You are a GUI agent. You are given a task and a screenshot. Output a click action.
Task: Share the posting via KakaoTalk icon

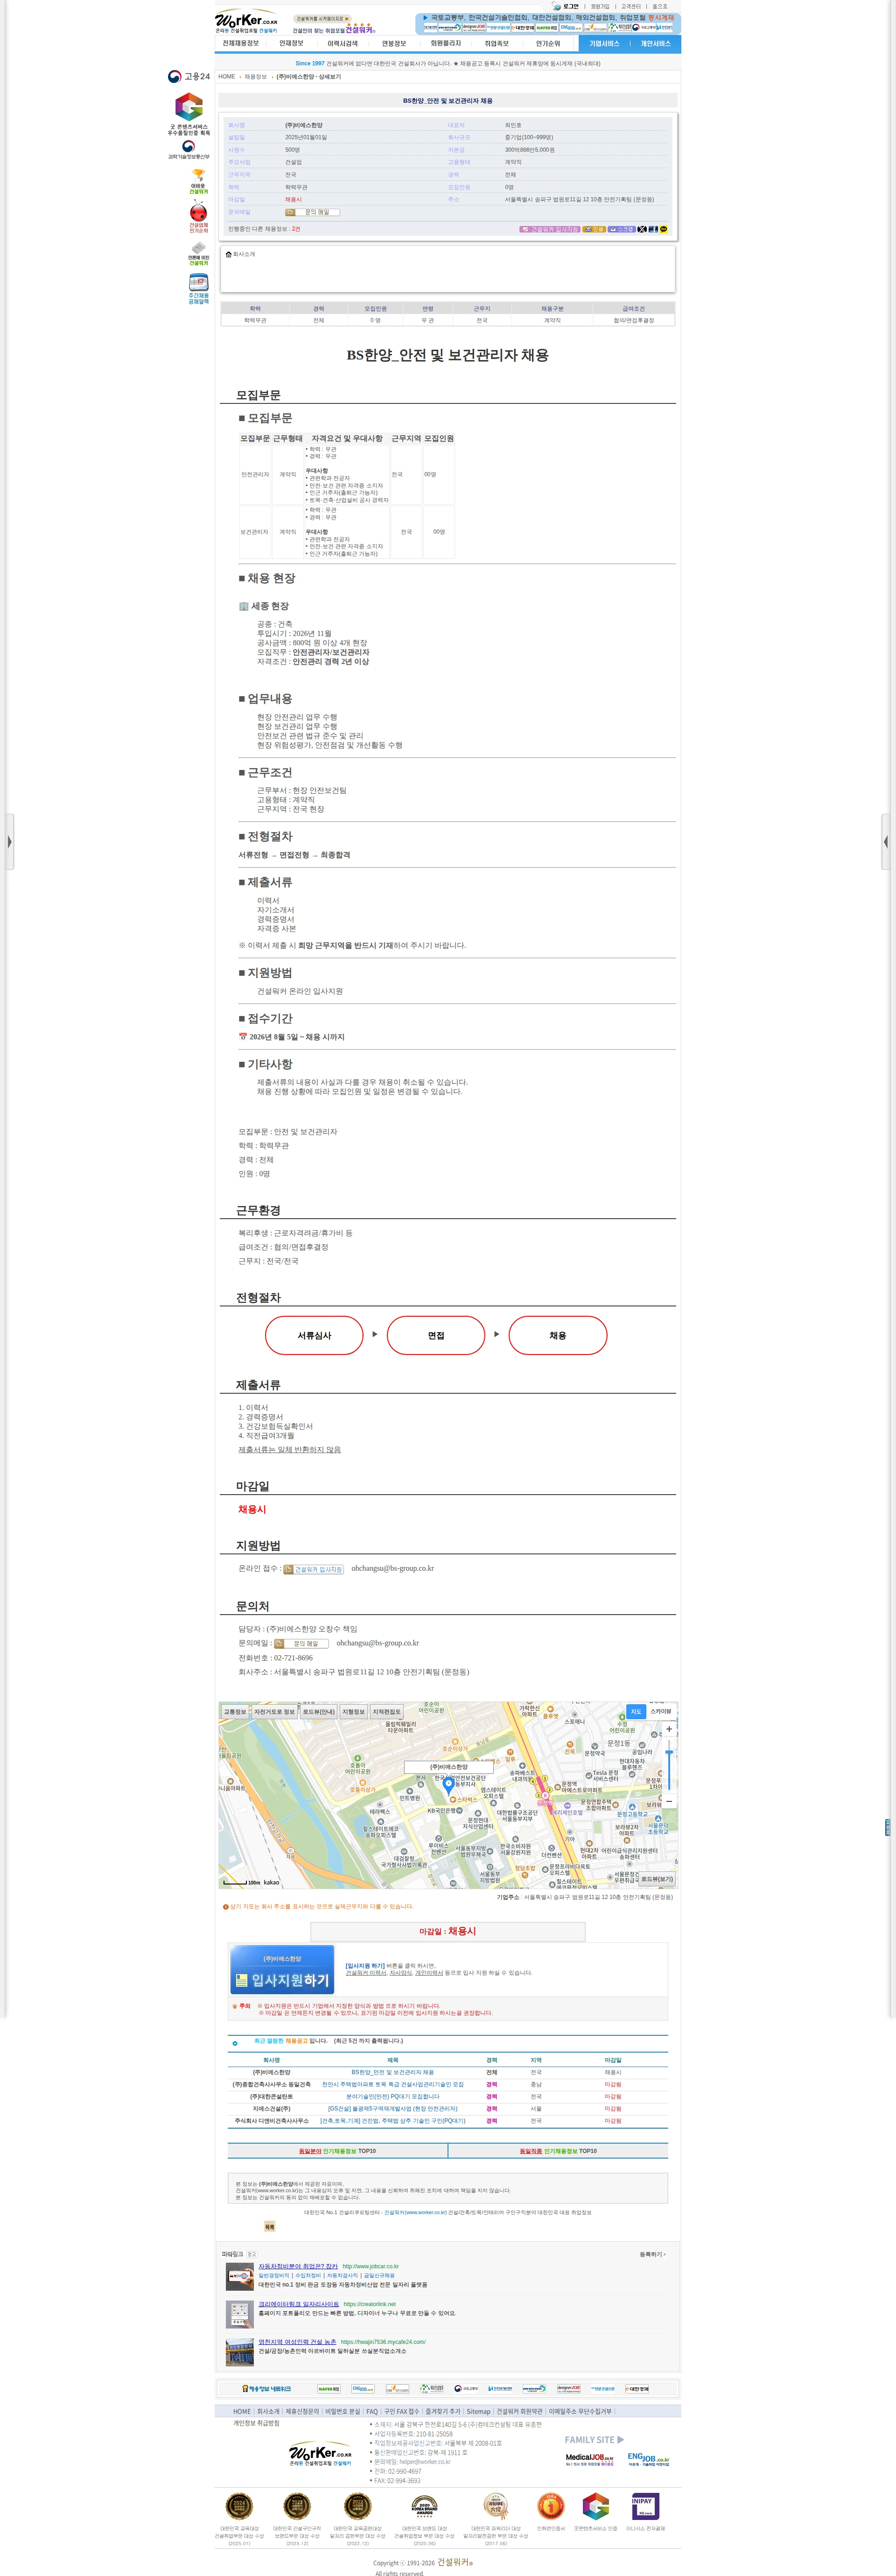click(663, 229)
